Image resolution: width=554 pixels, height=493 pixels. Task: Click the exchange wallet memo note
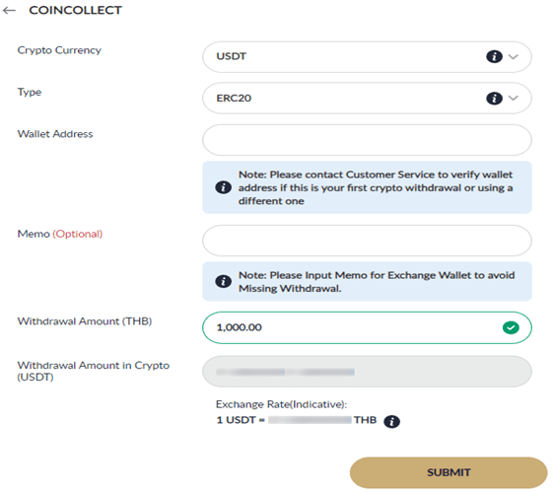367,281
